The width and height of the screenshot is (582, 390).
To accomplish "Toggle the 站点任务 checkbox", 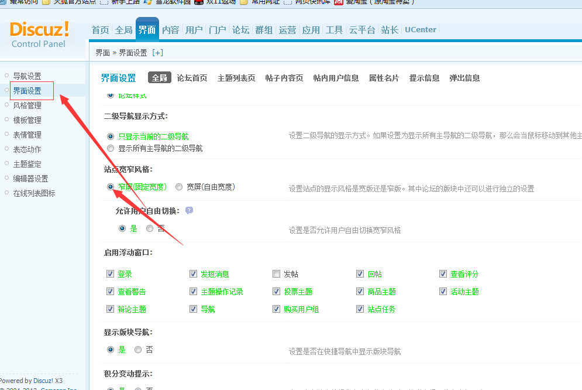I will pos(360,309).
